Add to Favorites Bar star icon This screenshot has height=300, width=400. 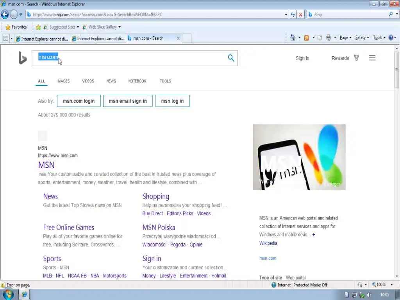pyautogui.click(x=38, y=27)
